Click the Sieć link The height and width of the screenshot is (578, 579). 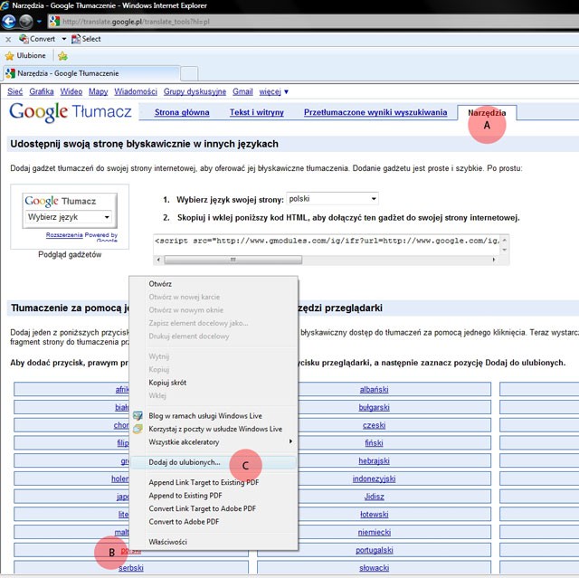tap(14, 91)
